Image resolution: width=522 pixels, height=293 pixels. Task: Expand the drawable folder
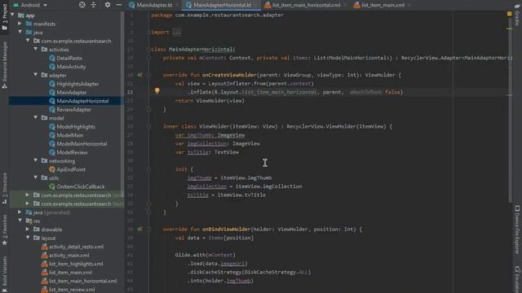(28, 230)
